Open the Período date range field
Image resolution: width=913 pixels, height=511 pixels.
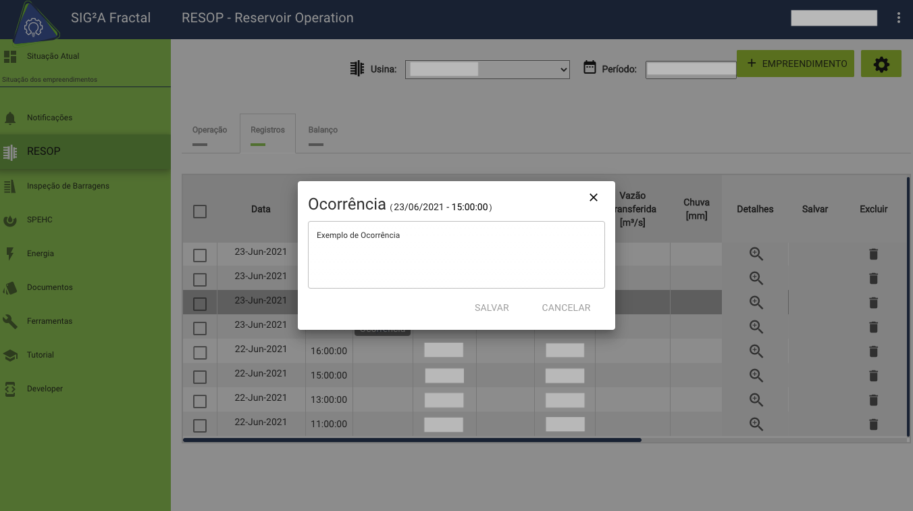point(690,70)
